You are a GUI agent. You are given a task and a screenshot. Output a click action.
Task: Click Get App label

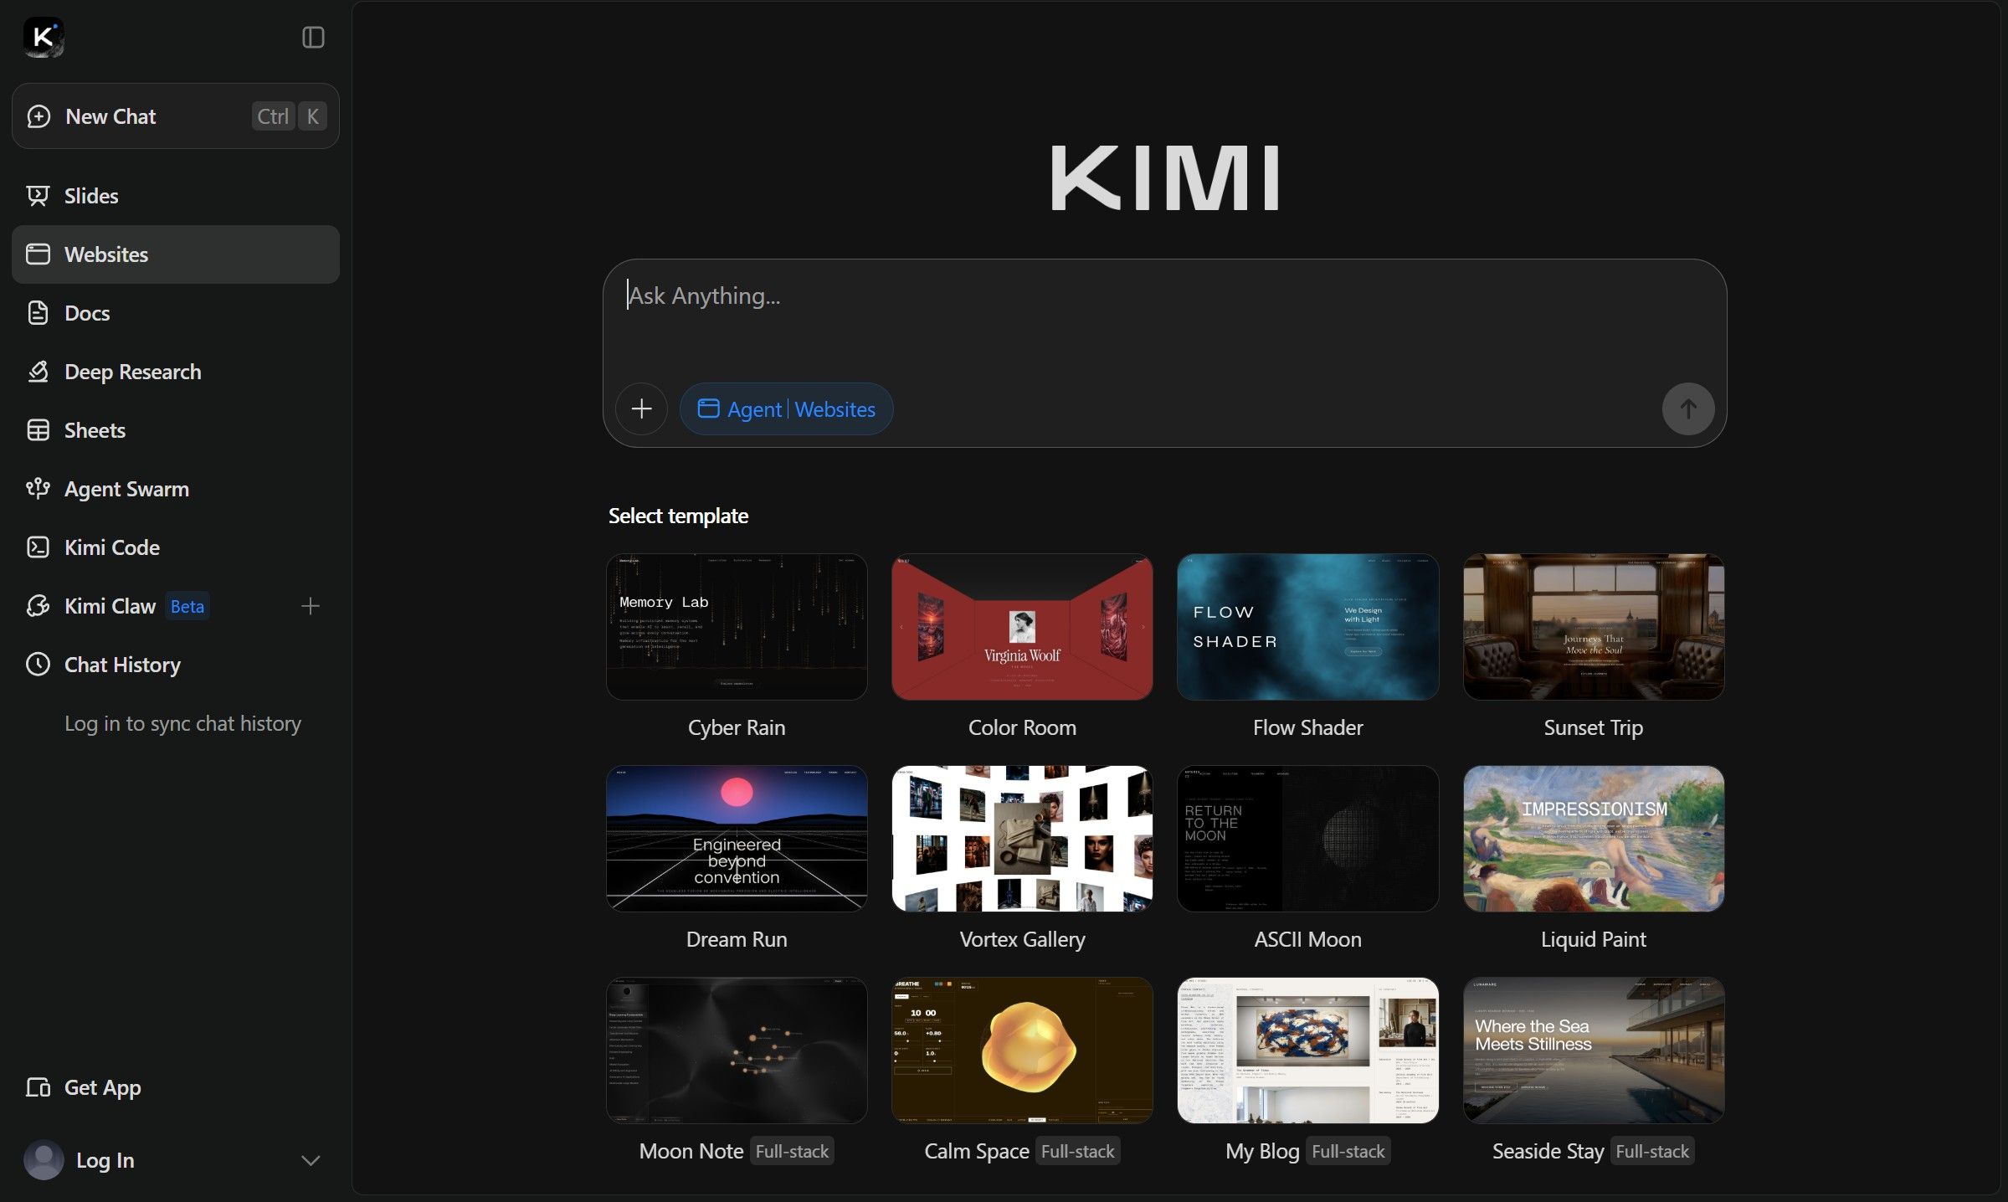point(103,1087)
